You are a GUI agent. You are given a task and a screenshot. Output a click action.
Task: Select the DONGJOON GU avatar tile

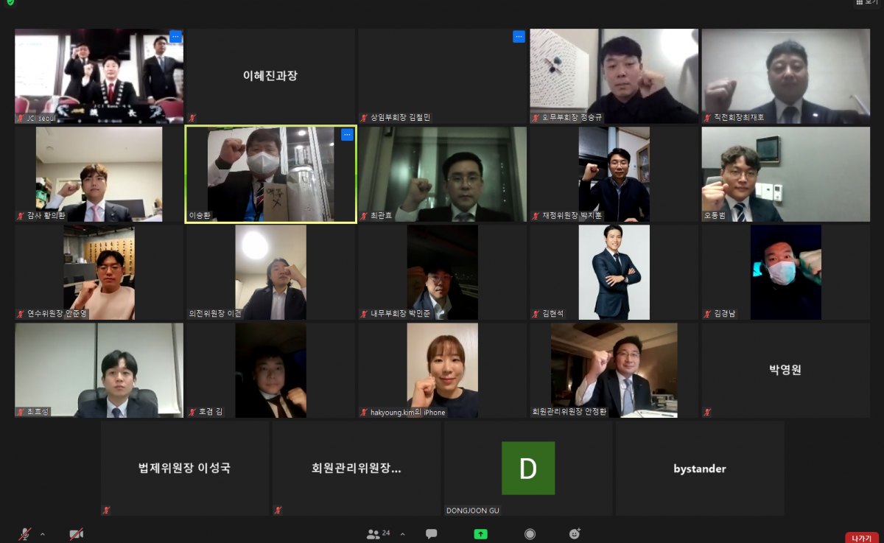(x=527, y=469)
